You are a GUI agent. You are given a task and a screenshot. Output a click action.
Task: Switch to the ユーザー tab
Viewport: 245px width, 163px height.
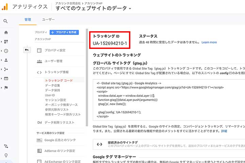(x=48, y=20)
